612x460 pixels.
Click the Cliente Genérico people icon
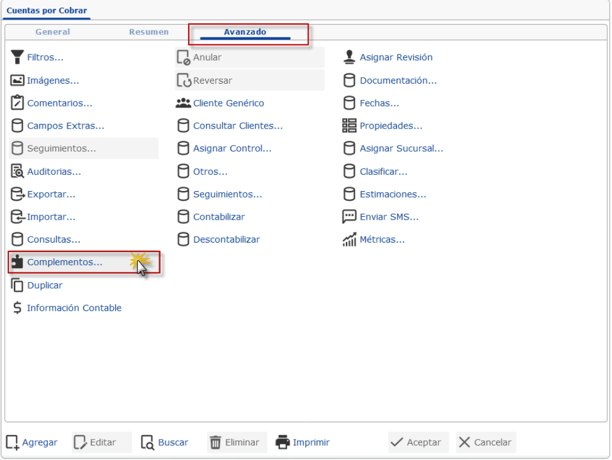(183, 103)
